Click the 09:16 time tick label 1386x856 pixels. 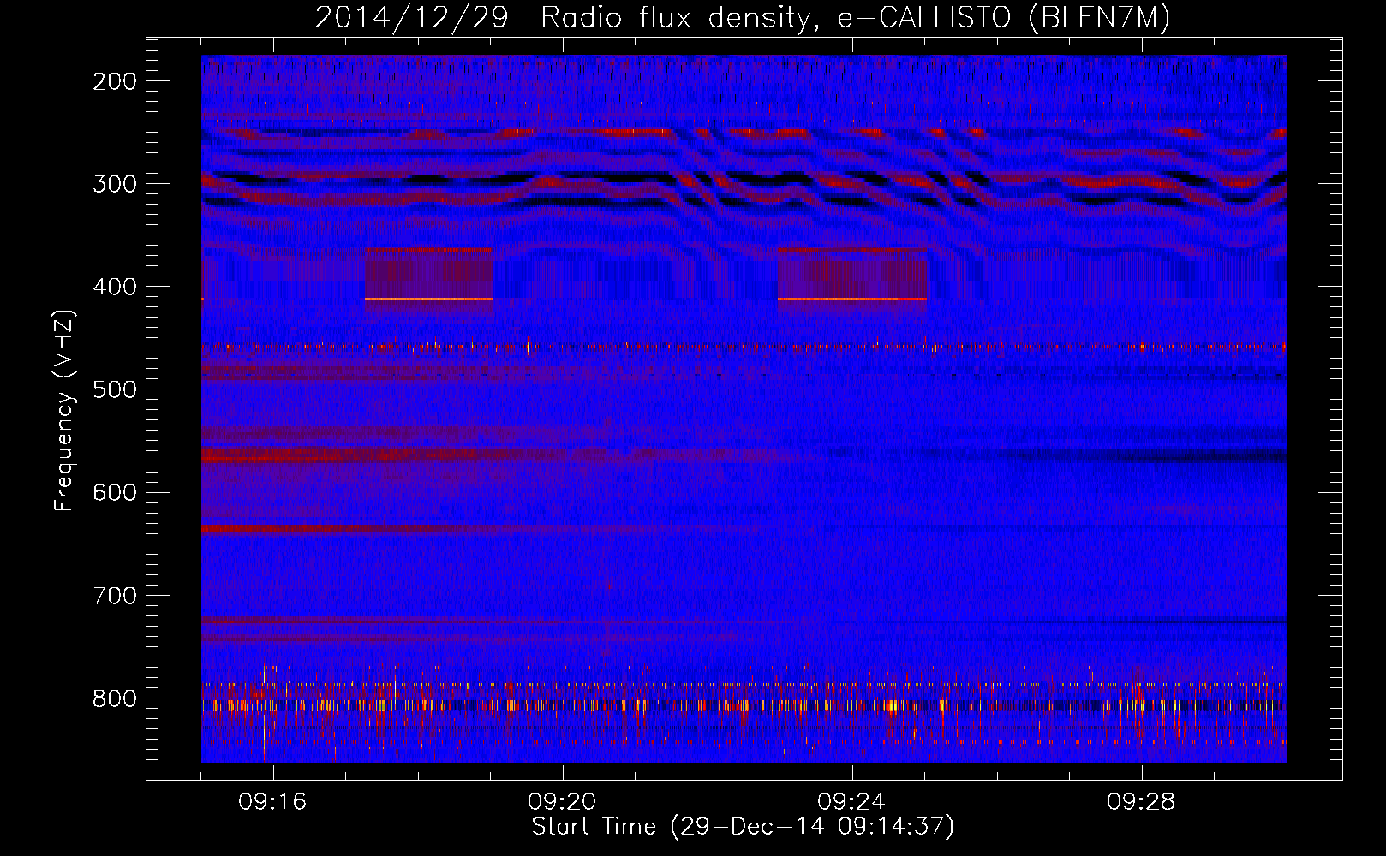[x=272, y=802]
